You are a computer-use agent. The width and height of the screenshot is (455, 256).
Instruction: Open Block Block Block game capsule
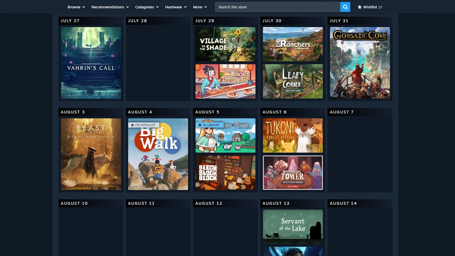click(225, 172)
